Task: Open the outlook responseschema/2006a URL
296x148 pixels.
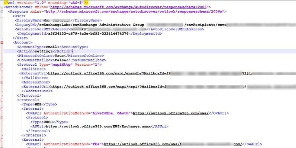Action: coord(134,12)
